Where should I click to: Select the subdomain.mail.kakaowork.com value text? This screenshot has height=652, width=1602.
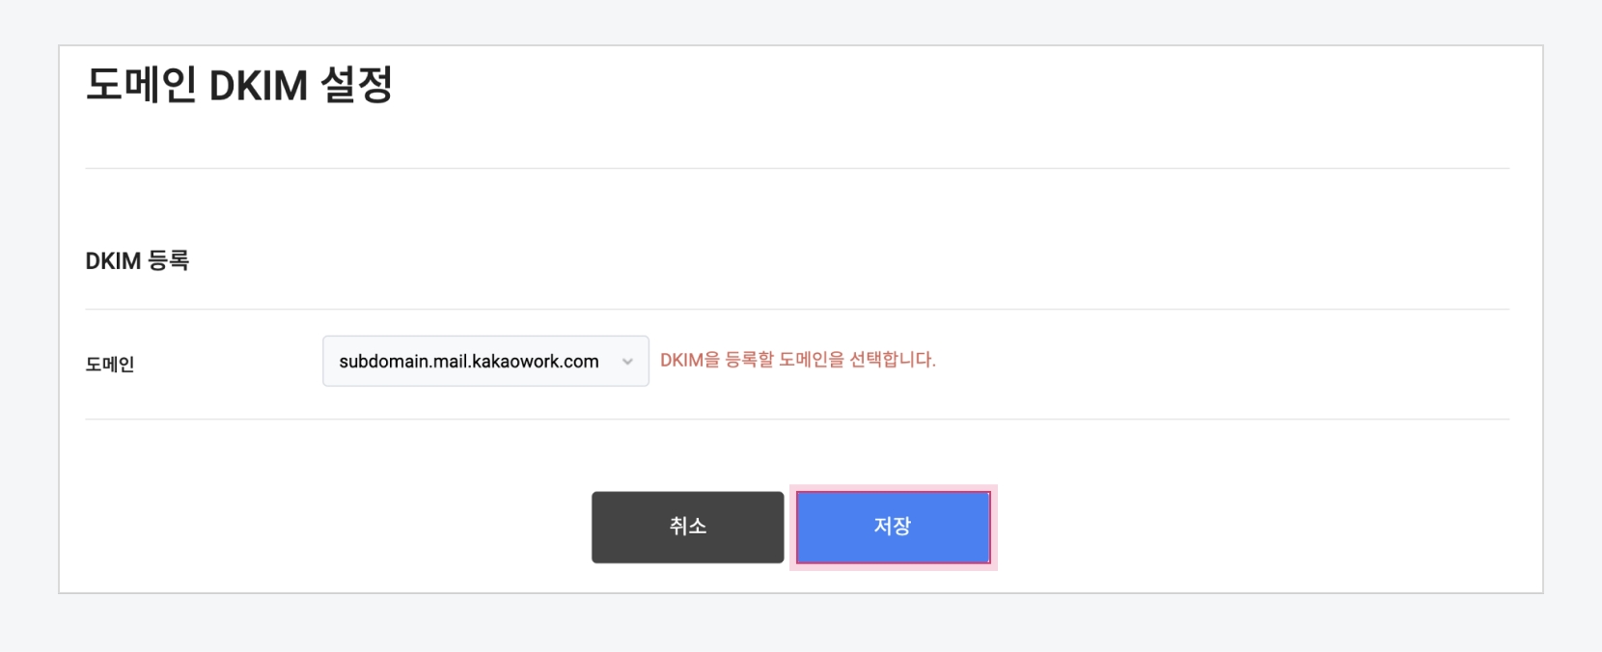tap(469, 362)
